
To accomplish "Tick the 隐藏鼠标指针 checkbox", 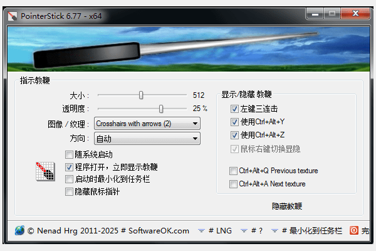I will click(x=69, y=191).
